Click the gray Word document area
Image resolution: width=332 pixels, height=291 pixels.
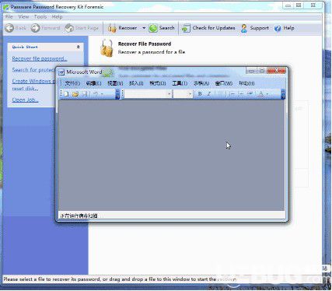171,155
